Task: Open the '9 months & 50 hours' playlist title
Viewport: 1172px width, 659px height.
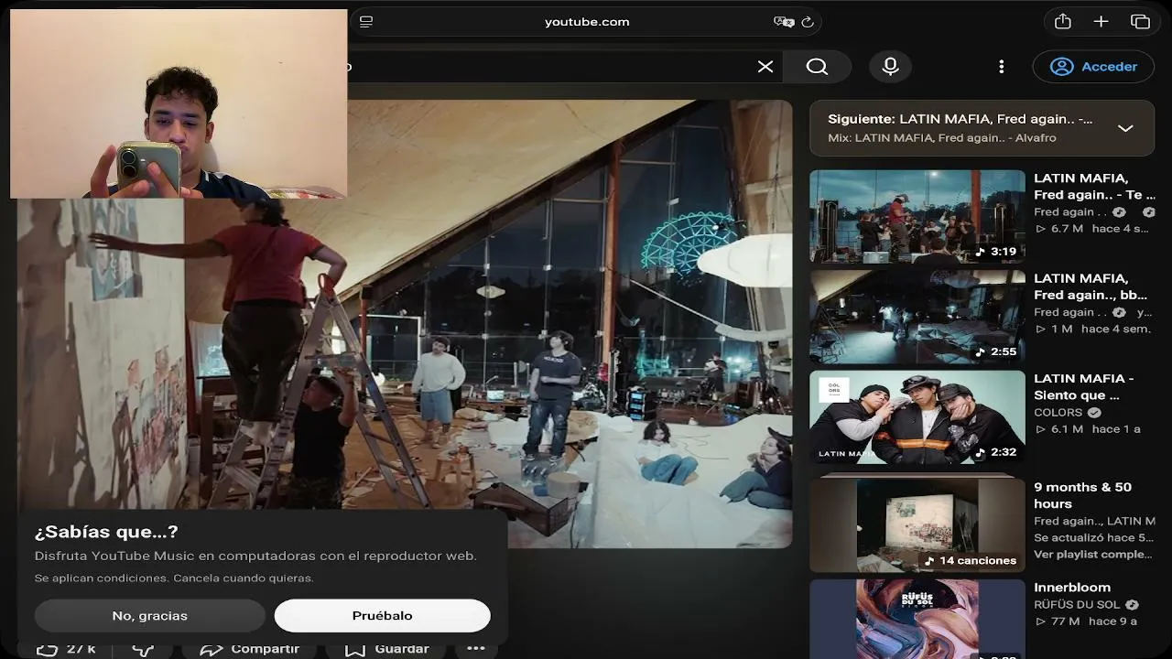Action: click(1082, 495)
